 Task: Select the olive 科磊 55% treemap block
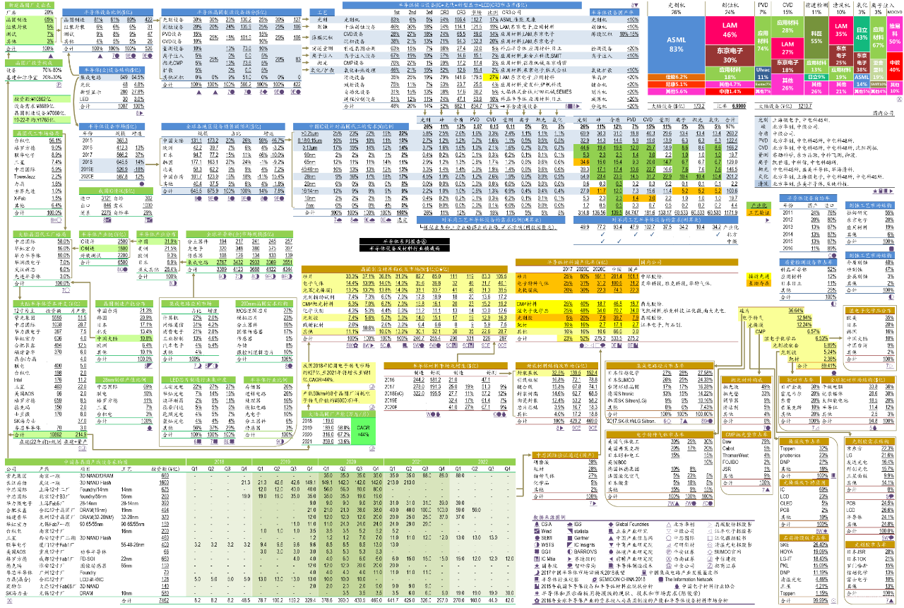tap(816, 37)
